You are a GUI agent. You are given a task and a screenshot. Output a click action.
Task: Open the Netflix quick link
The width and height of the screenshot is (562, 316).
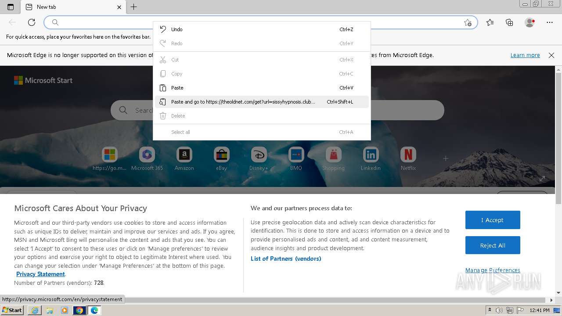tap(408, 158)
